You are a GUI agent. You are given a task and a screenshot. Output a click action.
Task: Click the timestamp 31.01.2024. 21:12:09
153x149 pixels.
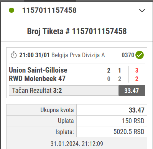[77, 144]
